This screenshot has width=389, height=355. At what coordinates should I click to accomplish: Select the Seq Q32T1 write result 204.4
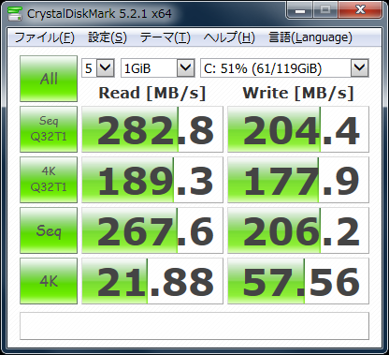(x=298, y=129)
